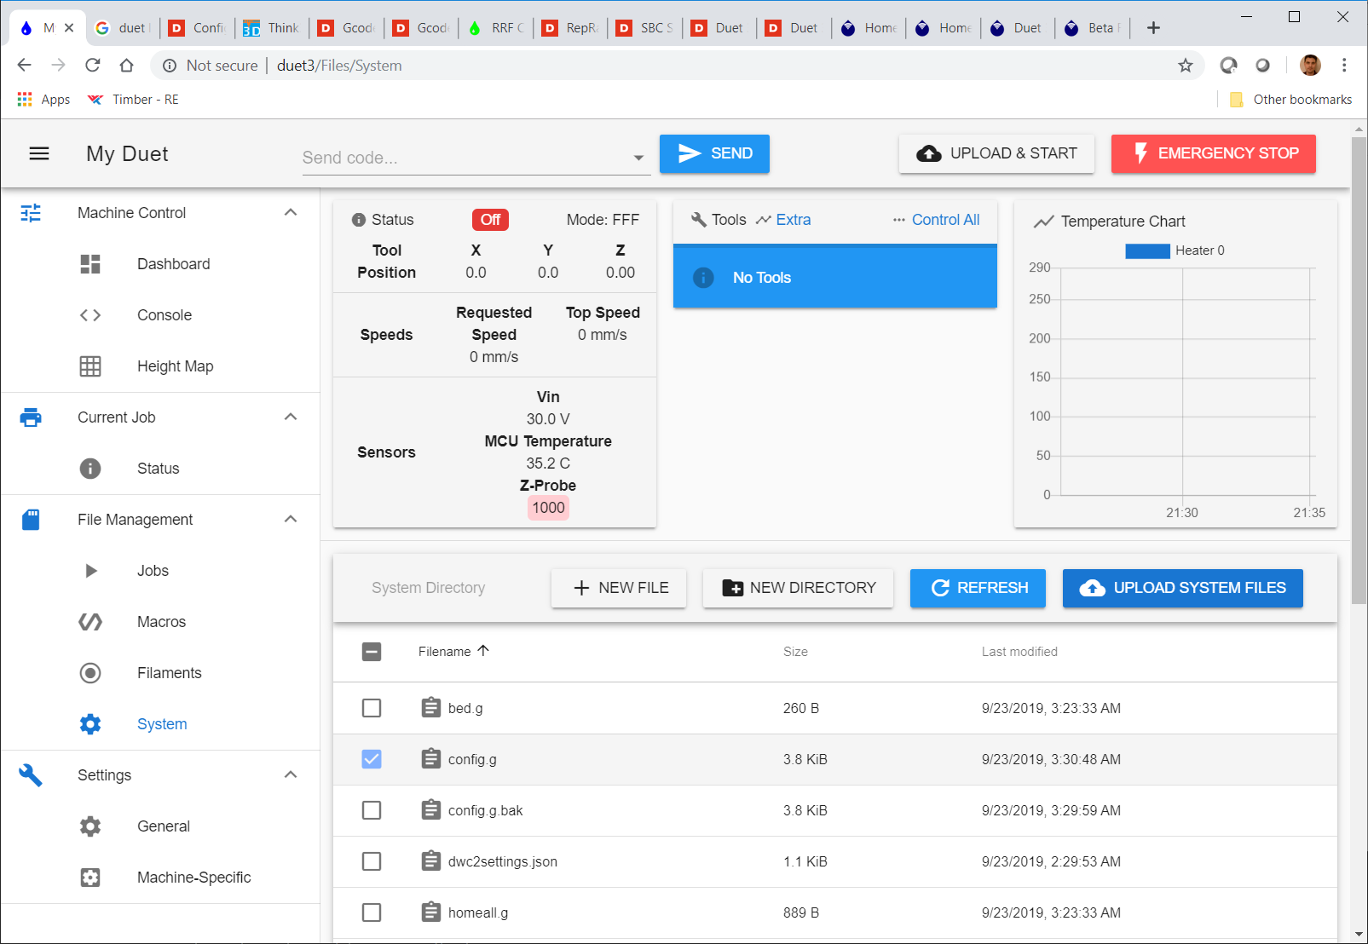This screenshot has height=944, width=1368.
Task: Open the Dashboard page
Action: click(x=173, y=264)
